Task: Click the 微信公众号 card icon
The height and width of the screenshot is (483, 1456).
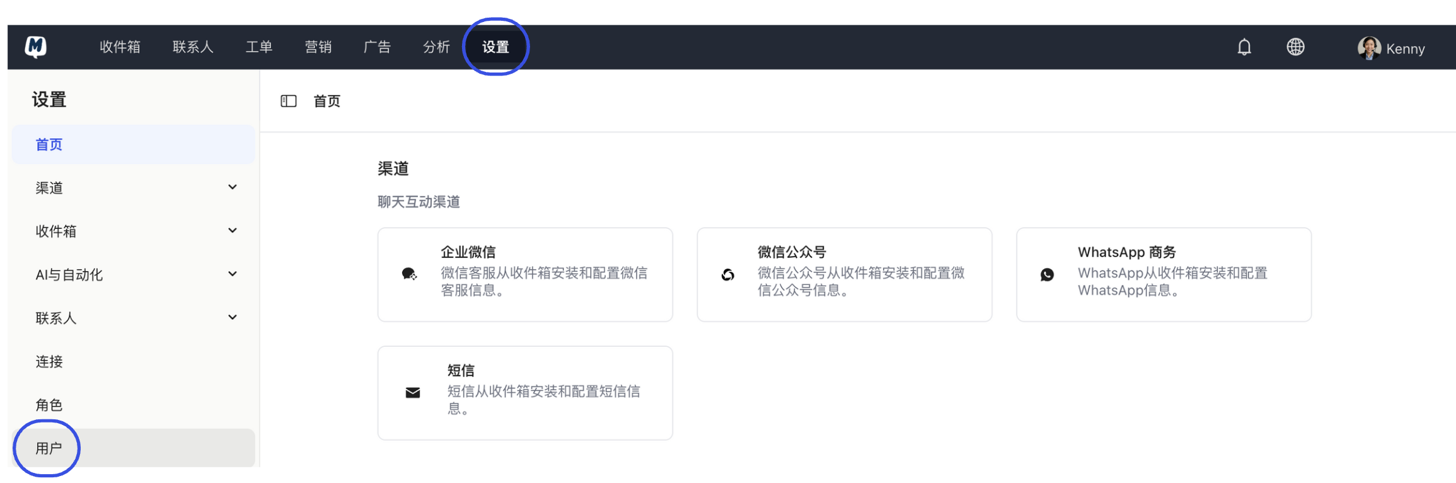Action: tap(728, 275)
